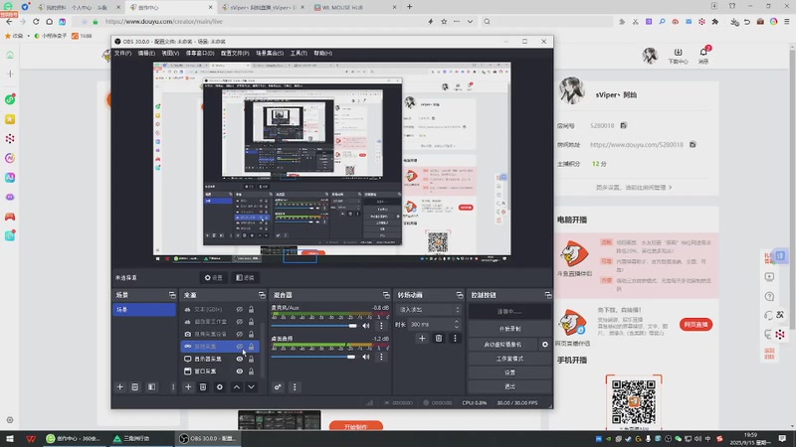This screenshot has width=796, height=447.
Task: Hide the window capture source
Action: (239, 371)
